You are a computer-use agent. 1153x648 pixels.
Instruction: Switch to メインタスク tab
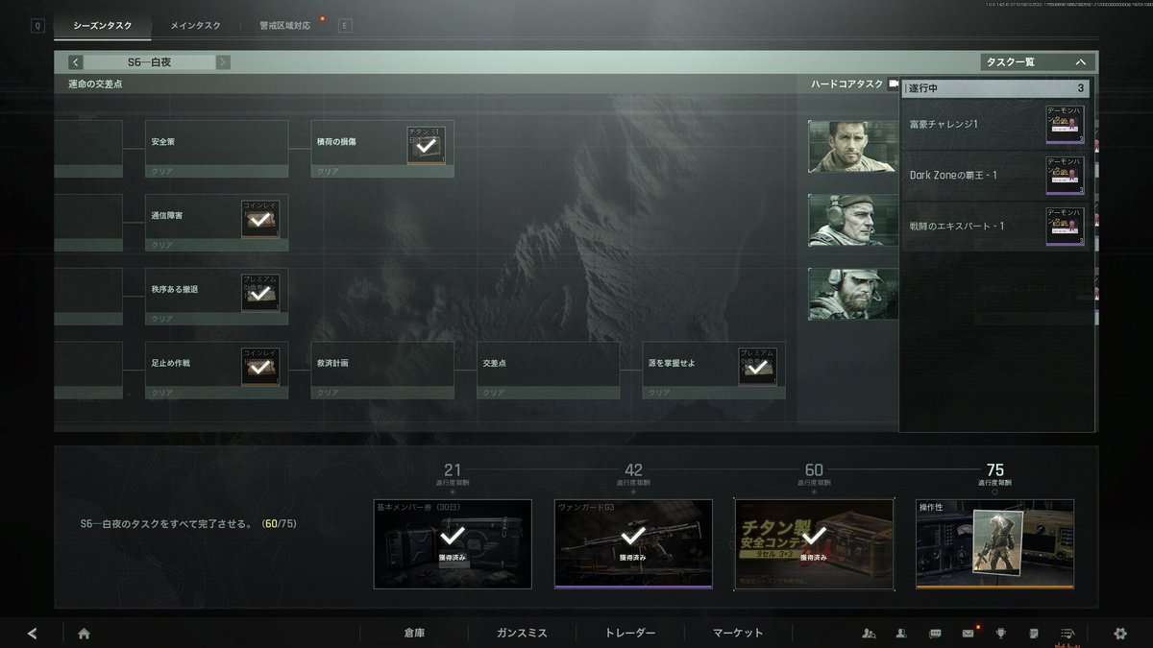(x=195, y=26)
